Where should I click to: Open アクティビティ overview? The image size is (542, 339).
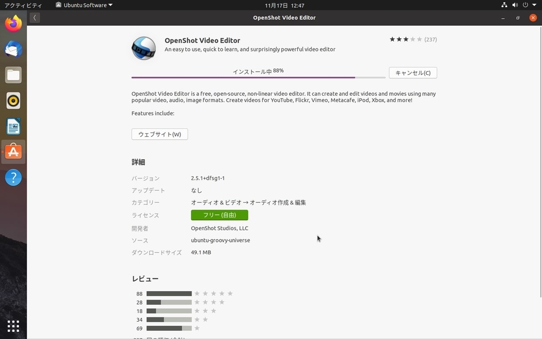pyautogui.click(x=23, y=5)
